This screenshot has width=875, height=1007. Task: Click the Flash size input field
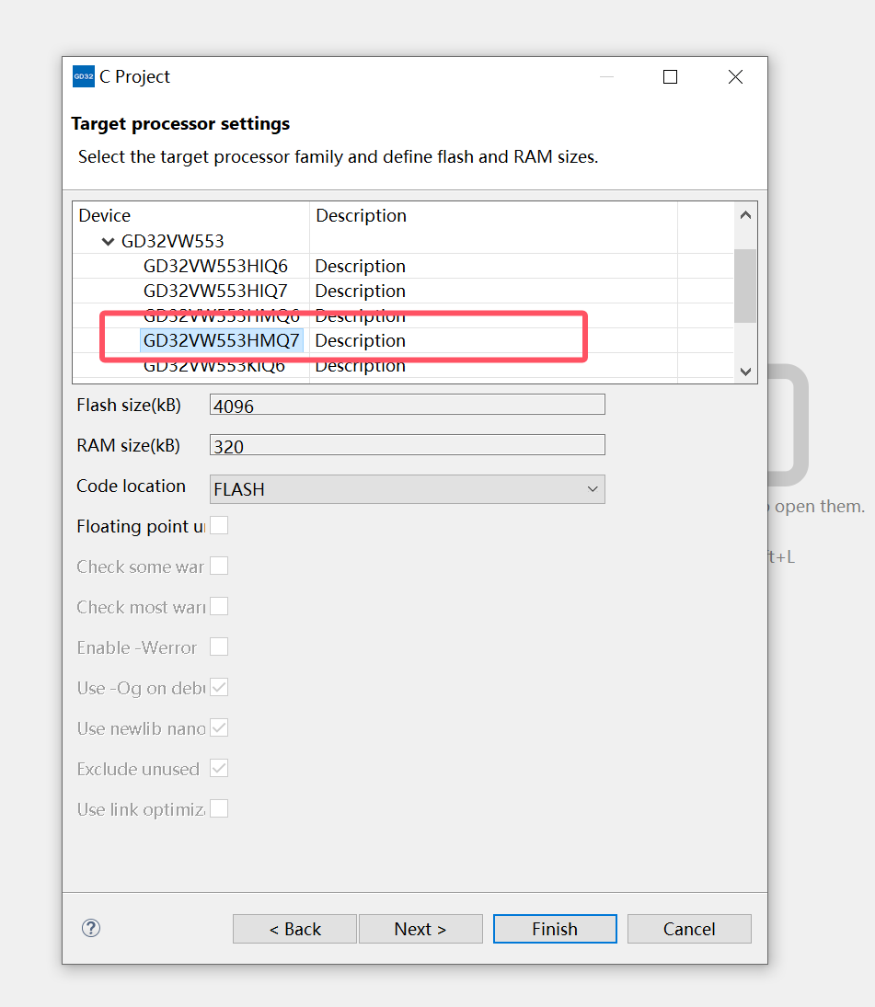click(x=407, y=405)
